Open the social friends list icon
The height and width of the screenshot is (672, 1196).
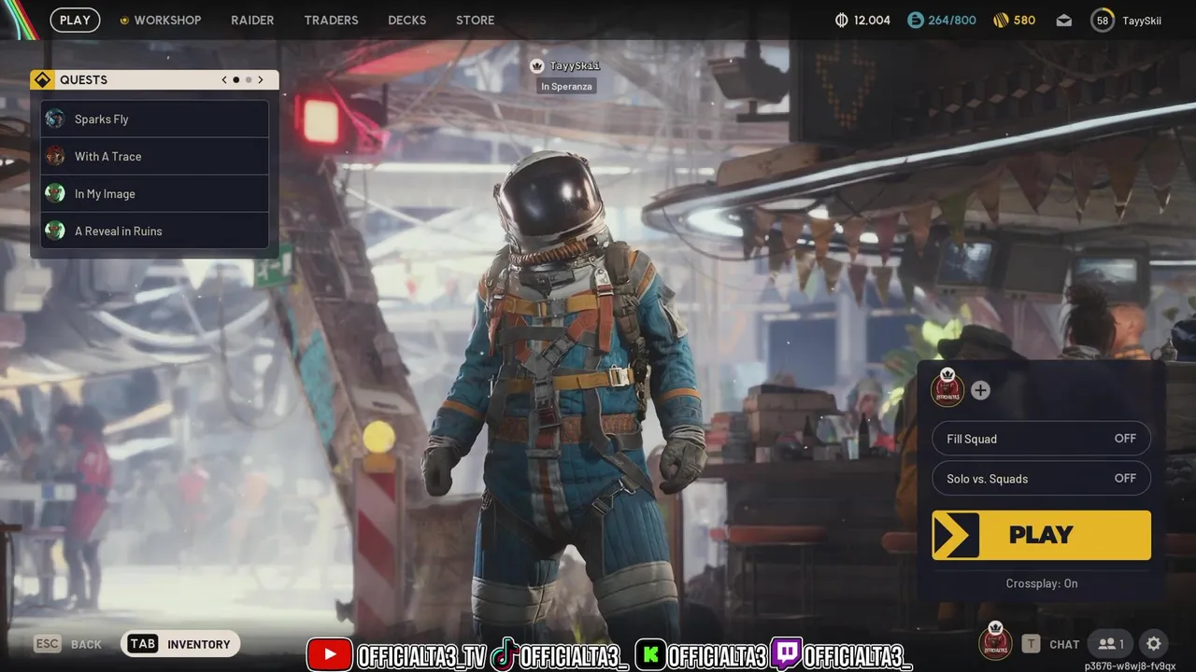[1112, 644]
